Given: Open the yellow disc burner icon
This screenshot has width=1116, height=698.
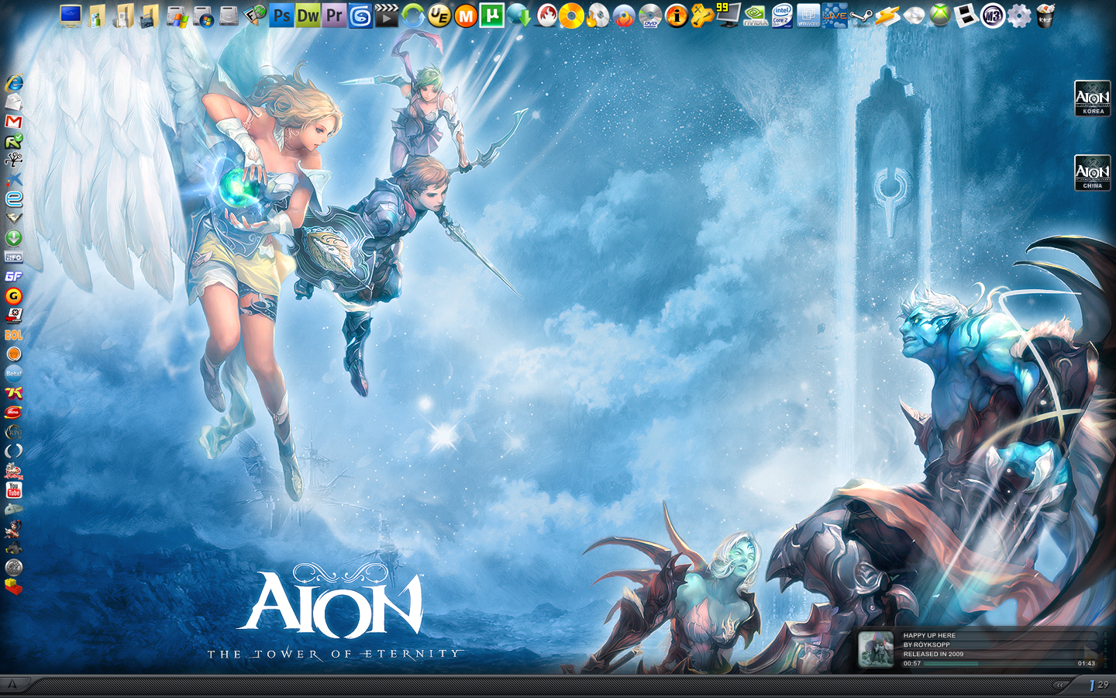Looking at the screenshot, I should tap(571, 16).
